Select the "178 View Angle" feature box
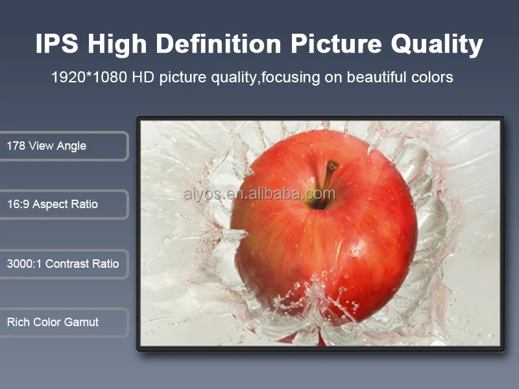 [x=64, y=146]
